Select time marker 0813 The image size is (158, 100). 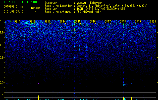pyautogui.click(x=47, y=21)
